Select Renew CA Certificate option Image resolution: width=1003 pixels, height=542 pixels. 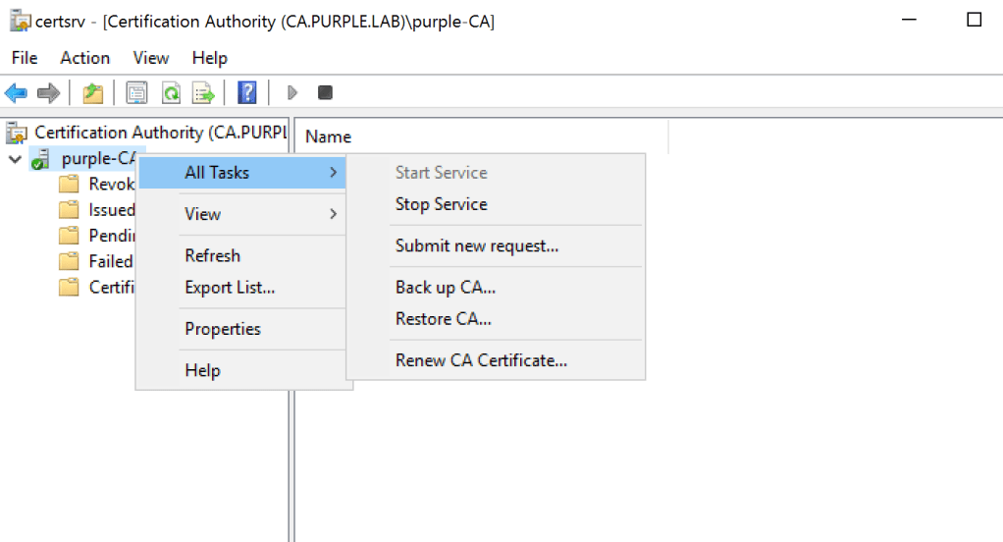[481, 360]
